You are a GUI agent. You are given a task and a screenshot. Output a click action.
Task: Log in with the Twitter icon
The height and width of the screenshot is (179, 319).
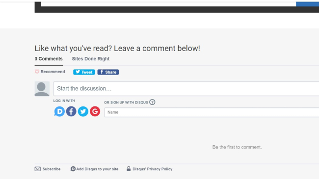[83, 111]
